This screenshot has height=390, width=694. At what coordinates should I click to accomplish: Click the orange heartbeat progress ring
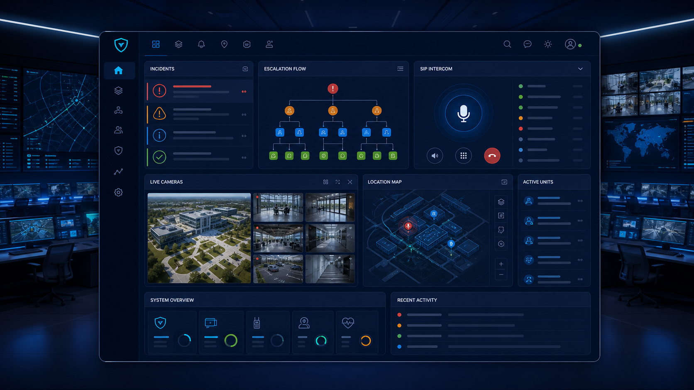point(366,341)
